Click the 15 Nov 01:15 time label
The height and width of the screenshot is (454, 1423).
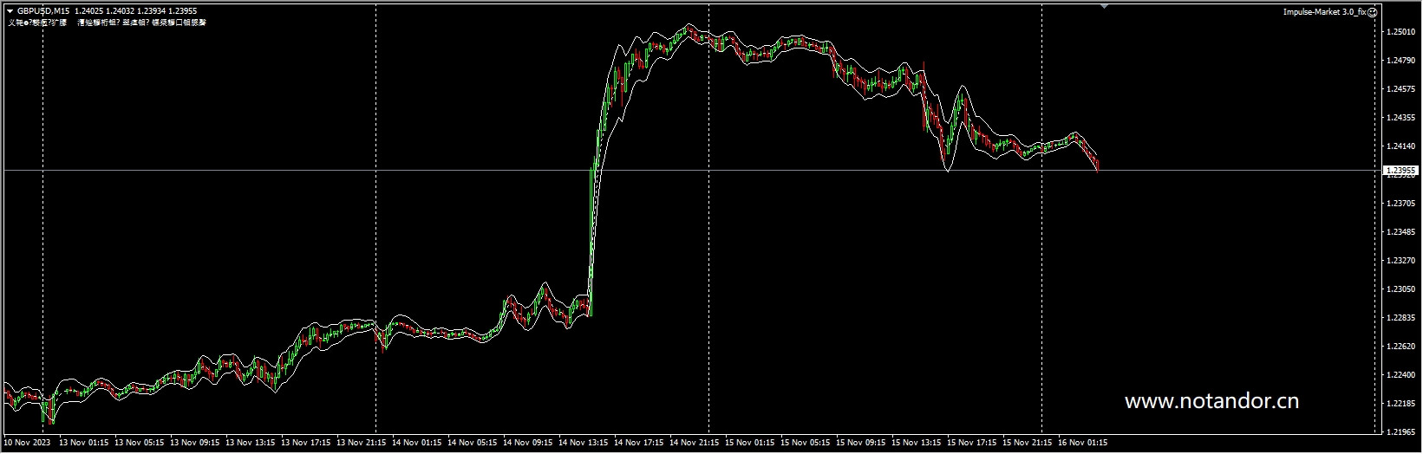coord(749,443)
